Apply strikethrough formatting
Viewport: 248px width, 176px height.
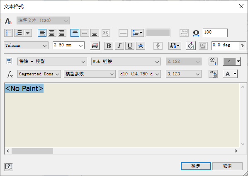141,46
